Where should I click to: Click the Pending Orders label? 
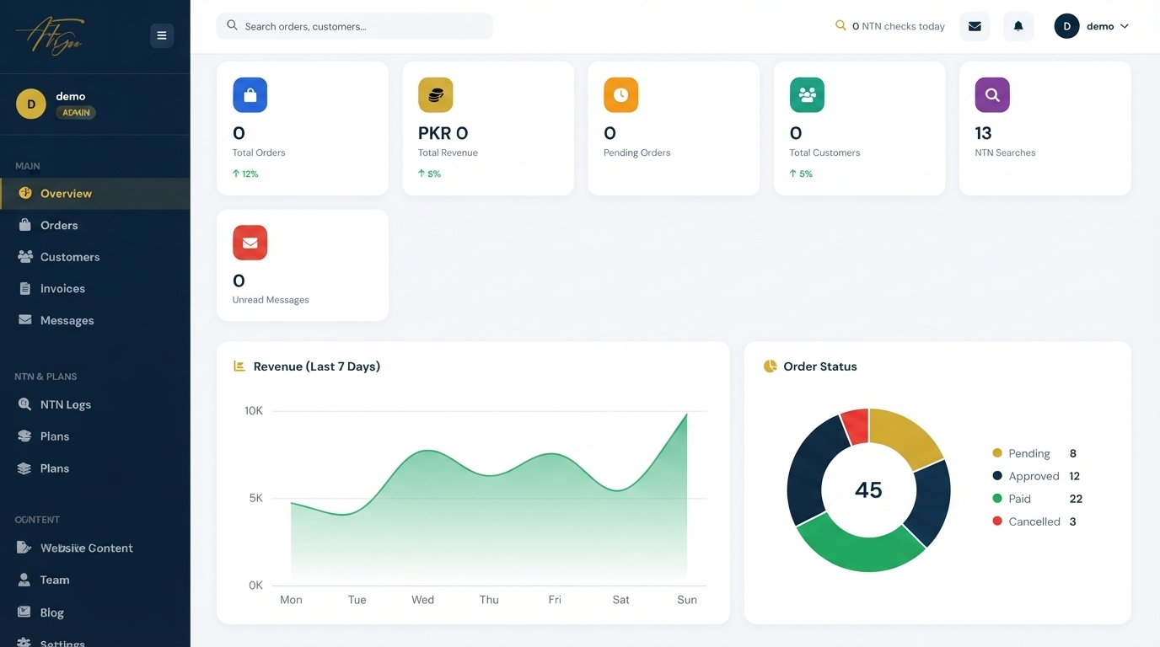[x=637, y=152]
